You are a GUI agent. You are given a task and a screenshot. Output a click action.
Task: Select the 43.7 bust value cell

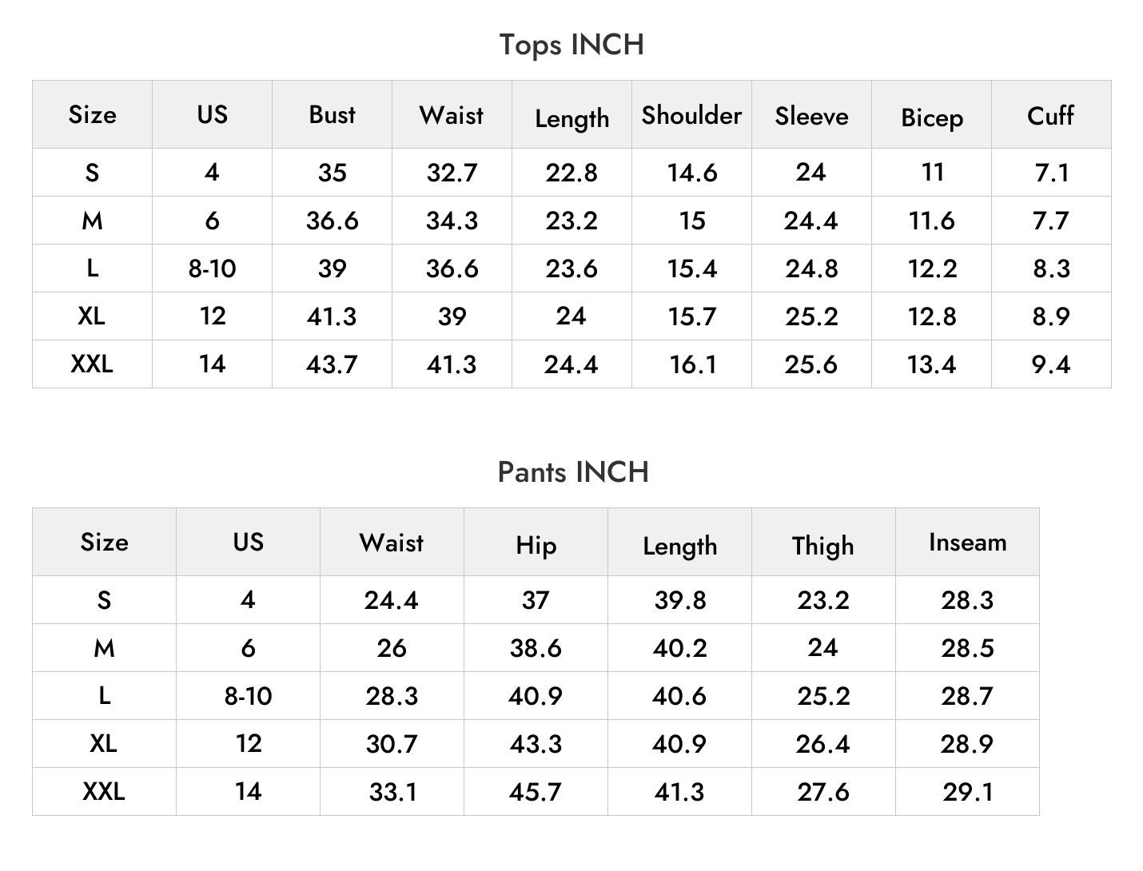332,364
